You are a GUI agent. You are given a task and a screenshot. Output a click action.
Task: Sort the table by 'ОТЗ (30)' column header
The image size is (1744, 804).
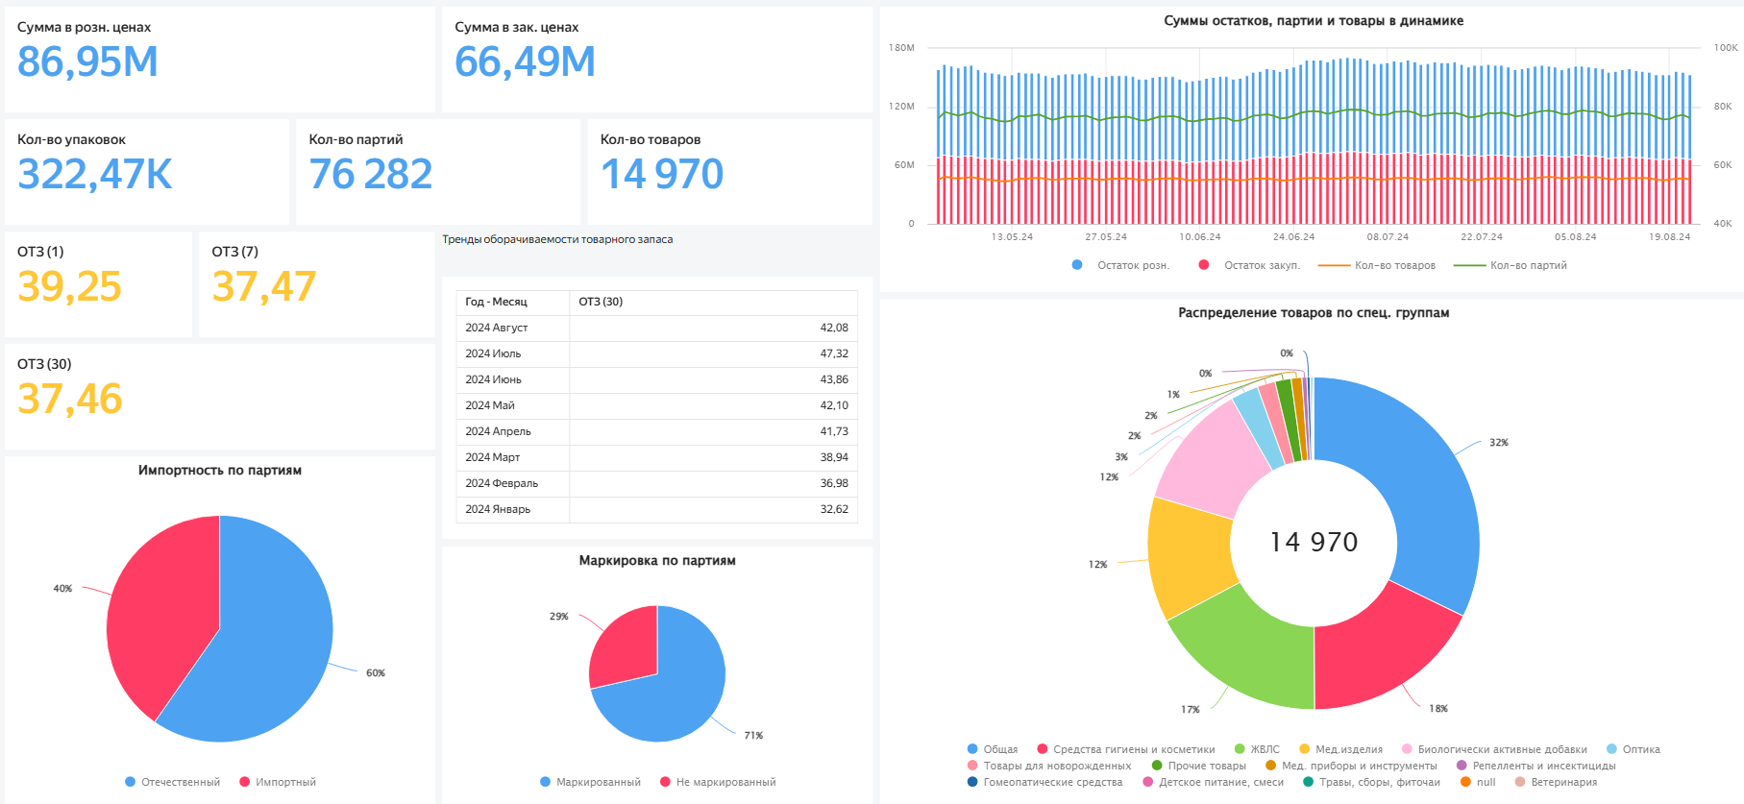click(601, 302)
